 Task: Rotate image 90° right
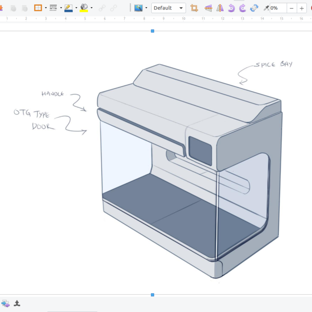(x=242, y=8)
